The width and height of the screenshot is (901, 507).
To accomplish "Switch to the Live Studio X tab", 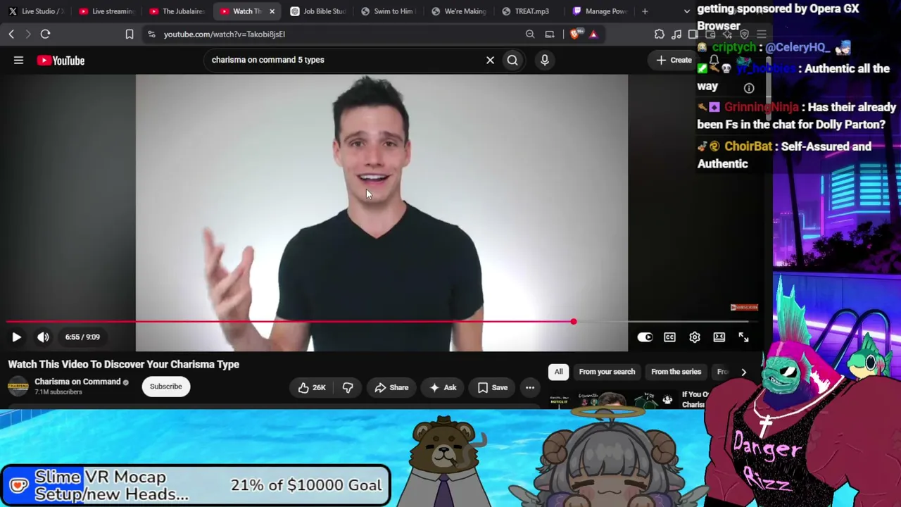I will [x=37, y=11].
